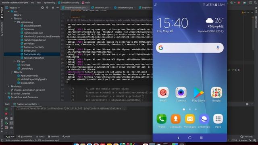This screenshot has height=145, width=258.
Task: Tap the phone Recents navigation button
Action: coord(201,138)
